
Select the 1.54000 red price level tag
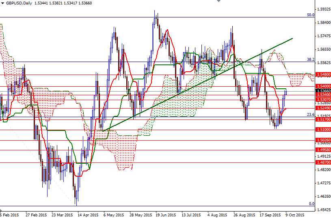coord(323,86)
